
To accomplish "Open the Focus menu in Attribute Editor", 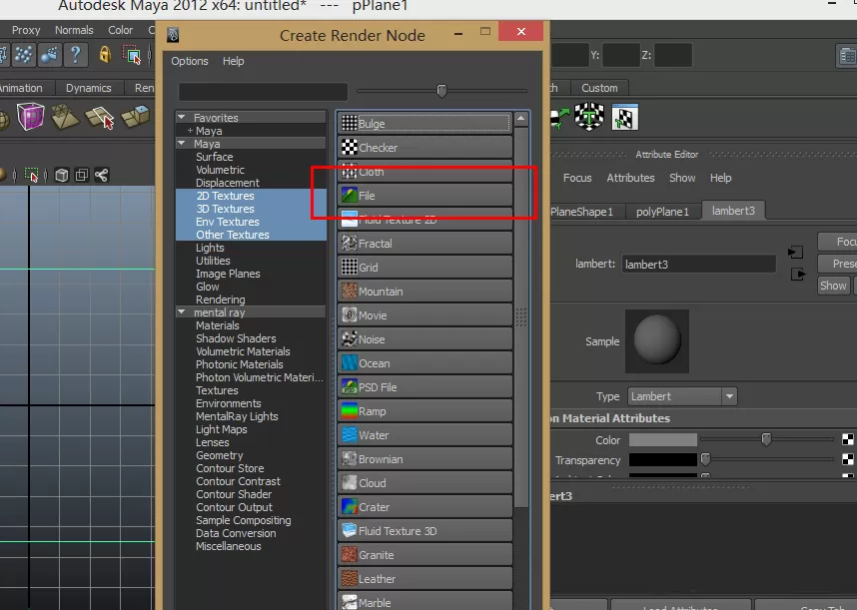I will click(577, 178).
